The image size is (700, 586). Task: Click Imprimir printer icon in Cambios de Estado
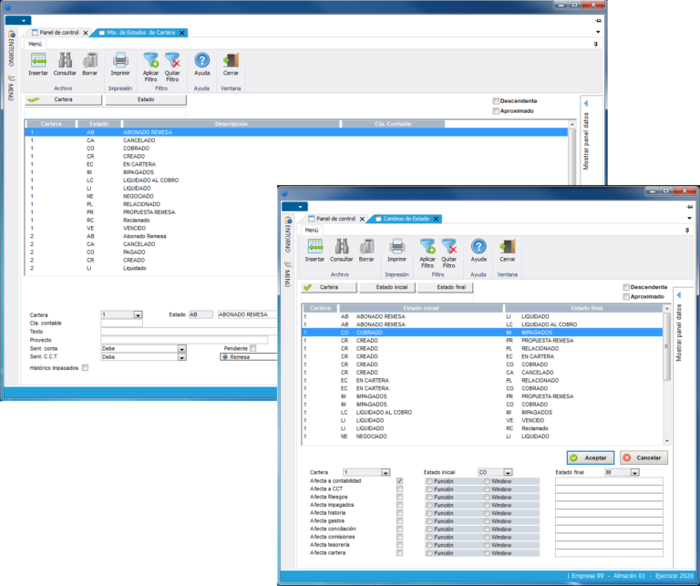click(x=396, y=247)
